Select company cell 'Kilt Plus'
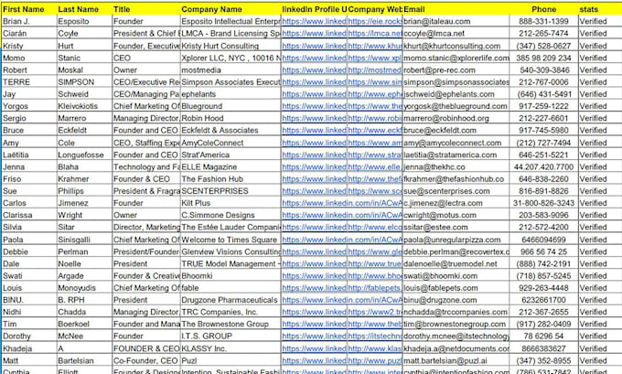 point(231,203)
